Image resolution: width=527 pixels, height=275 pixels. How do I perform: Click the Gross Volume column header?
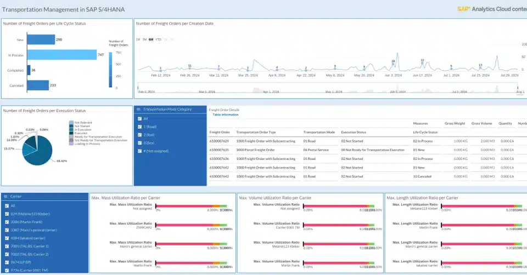coord(481,123)
